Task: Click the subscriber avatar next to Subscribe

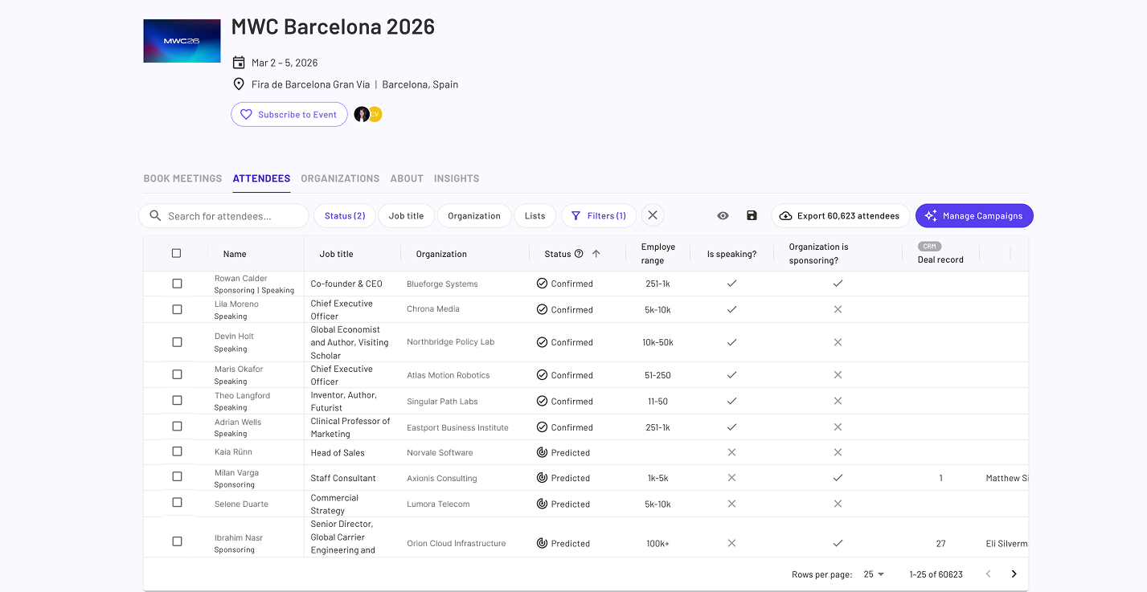Action: click(x=363, y=114)
